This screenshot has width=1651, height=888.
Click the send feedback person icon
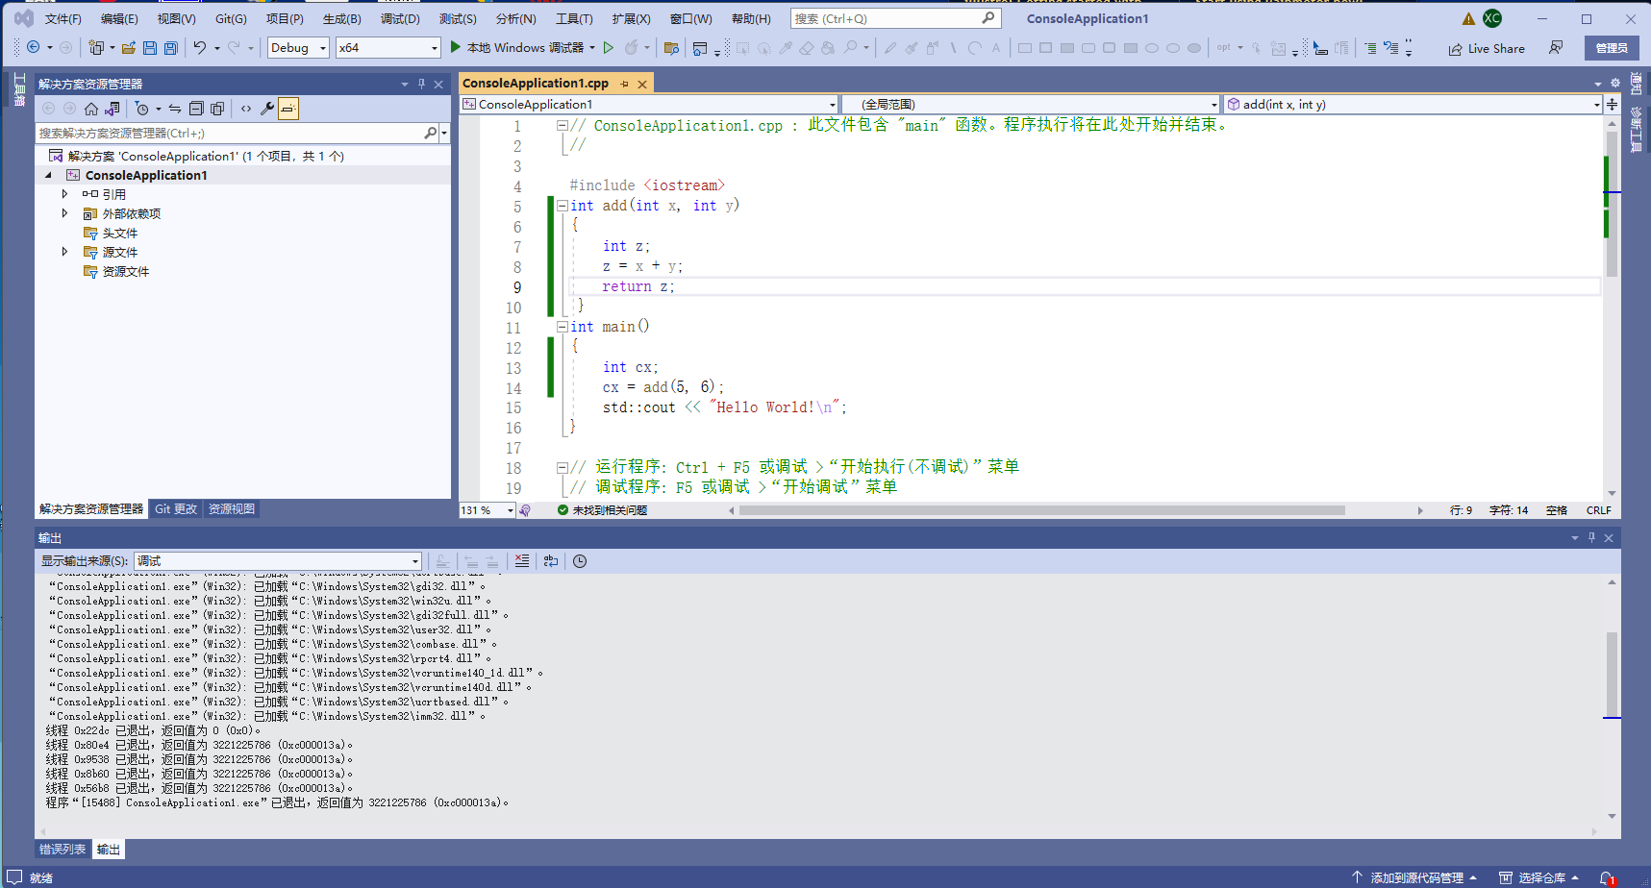point(1555,47)
